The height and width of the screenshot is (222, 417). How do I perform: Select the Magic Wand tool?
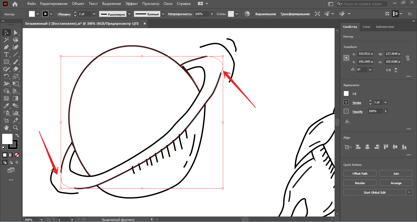[6, 40]
